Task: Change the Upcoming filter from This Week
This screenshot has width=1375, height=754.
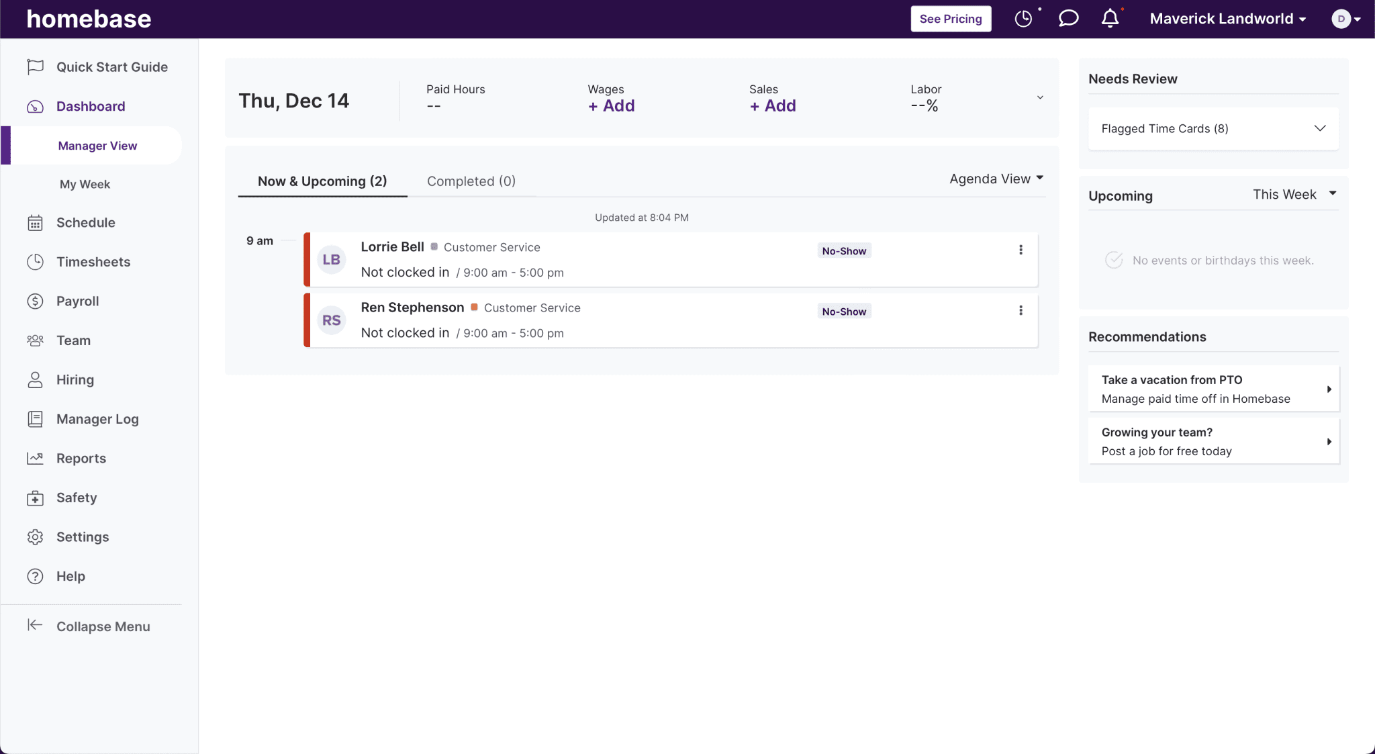Action: tap(1292, 194)
